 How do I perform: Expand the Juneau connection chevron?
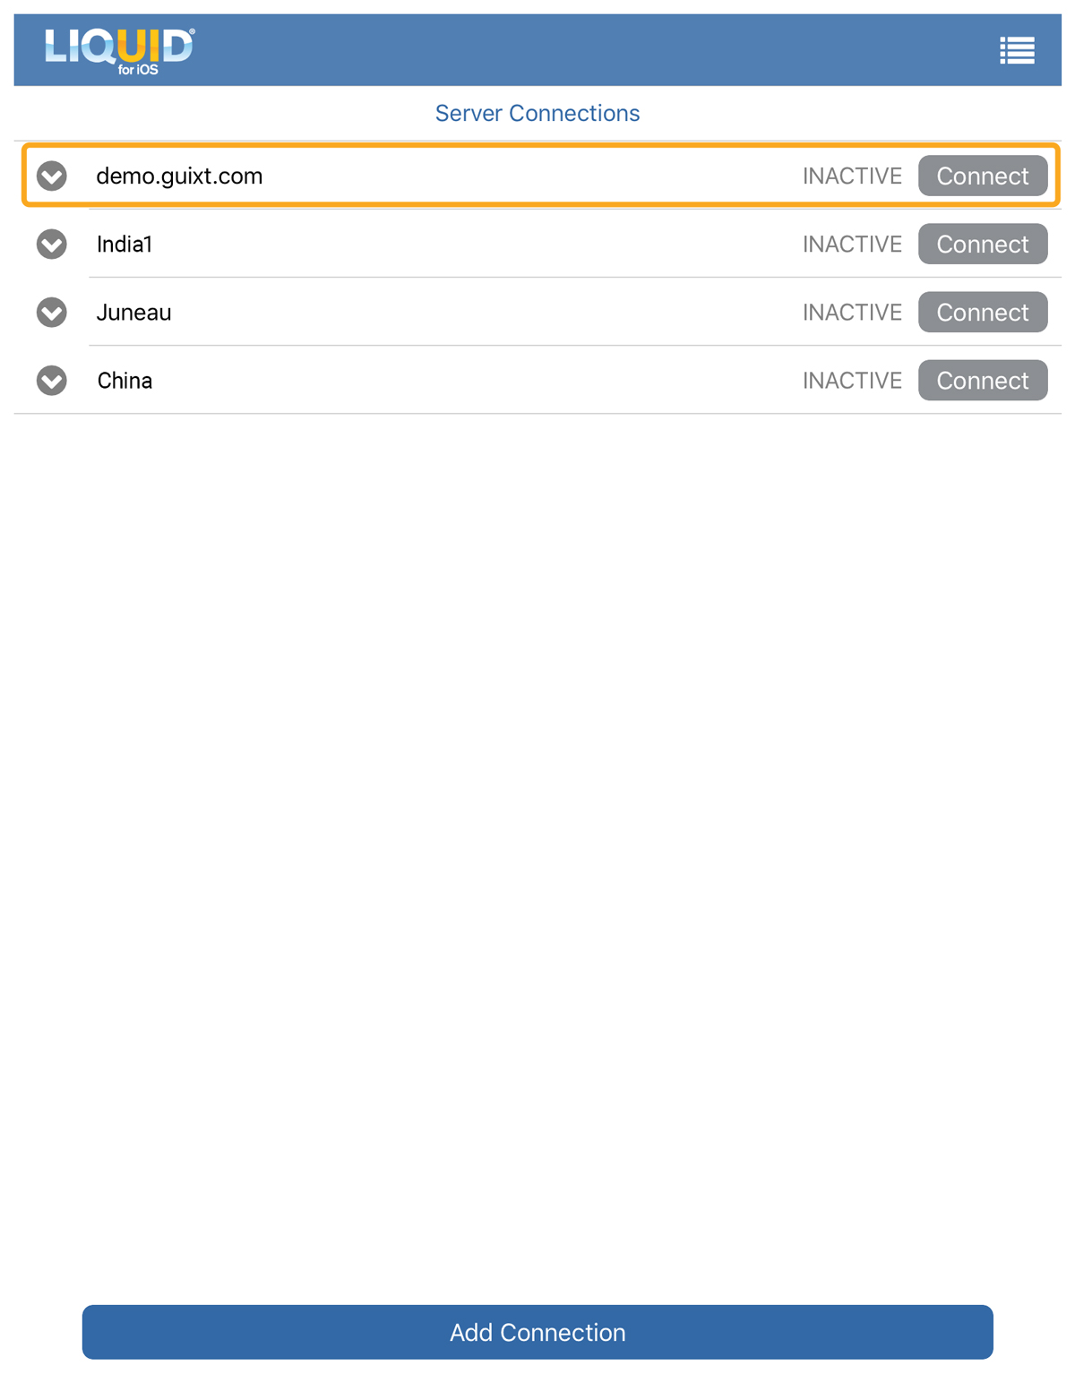(x=52, y=312)
